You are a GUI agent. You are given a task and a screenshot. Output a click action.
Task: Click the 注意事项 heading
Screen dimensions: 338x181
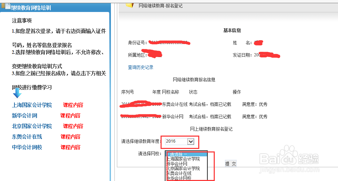pos(22,20)
